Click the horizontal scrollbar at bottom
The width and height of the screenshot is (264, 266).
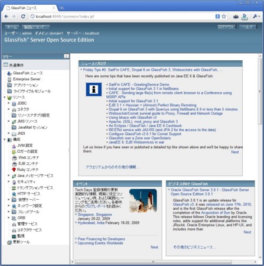pyautogui.click(x=153, y=262)
